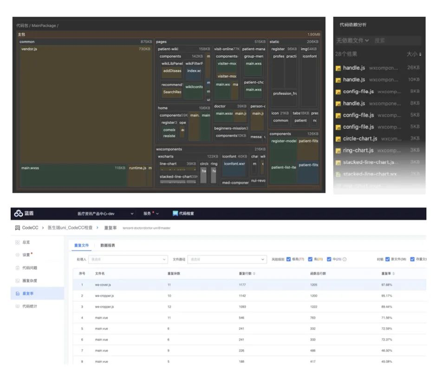Toggle the 高 risk level checkbox
The width and height of the screenshot is (436, 384).
coord(310,259)
